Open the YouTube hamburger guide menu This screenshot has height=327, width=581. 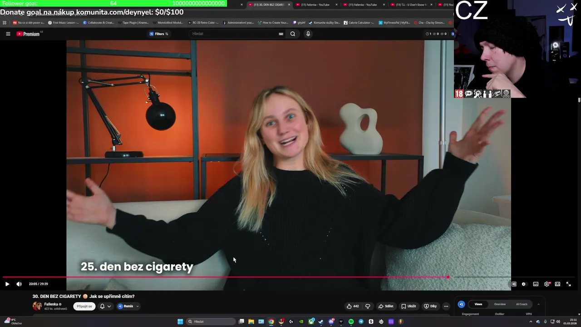click(x=8, y=34)
